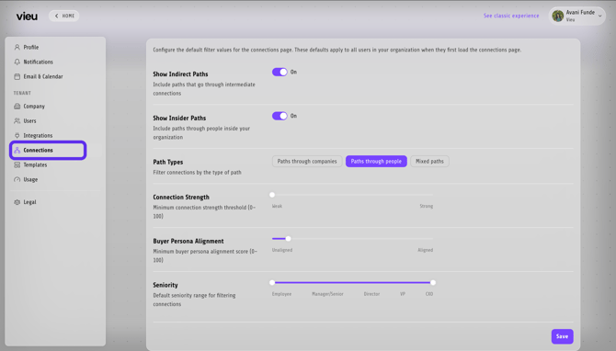This screenshot has width=616, height=351.
Task: Click Seniority slider Employee-end handle
Action: [x=272, y=283]
